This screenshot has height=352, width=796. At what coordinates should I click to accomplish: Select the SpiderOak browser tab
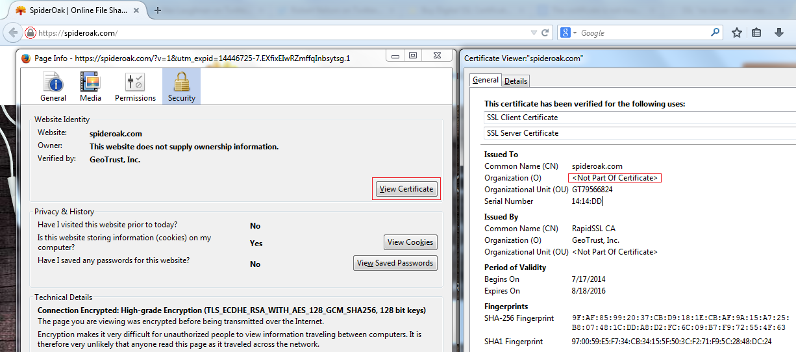[x=79, y=10]
